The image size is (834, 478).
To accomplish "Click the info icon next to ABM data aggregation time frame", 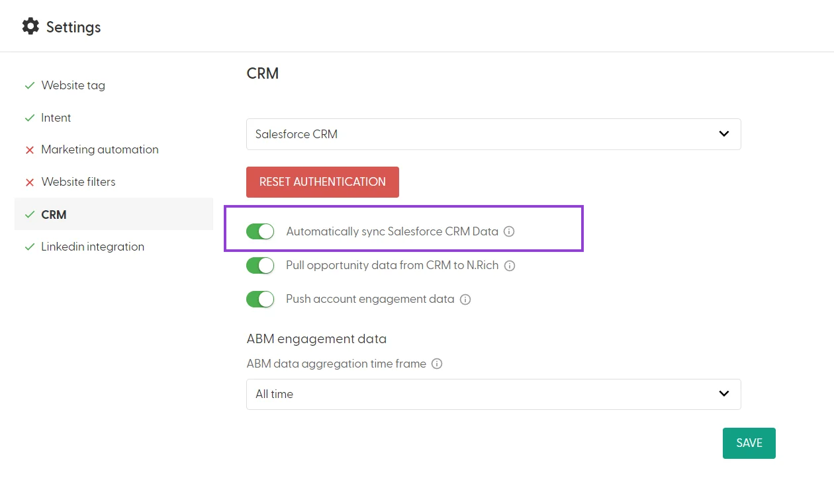I will (437, 363).
